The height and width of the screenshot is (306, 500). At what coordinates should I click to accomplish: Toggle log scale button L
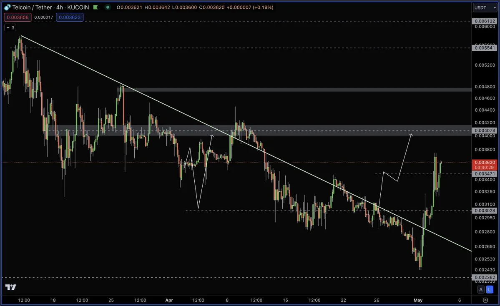click(489, 289)
